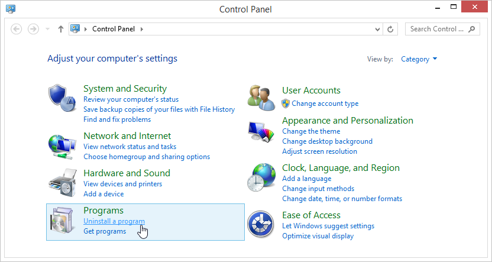Screen dimensions: 492x262
Task: Open the Programs software box icon
Action: (x=63, y=221)
